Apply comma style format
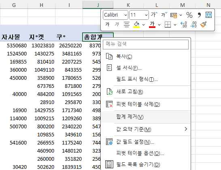Screen dimensions: 221x170 tap(199, 15)
